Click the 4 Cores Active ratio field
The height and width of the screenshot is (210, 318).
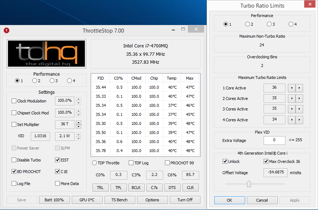tap(274, 120)
